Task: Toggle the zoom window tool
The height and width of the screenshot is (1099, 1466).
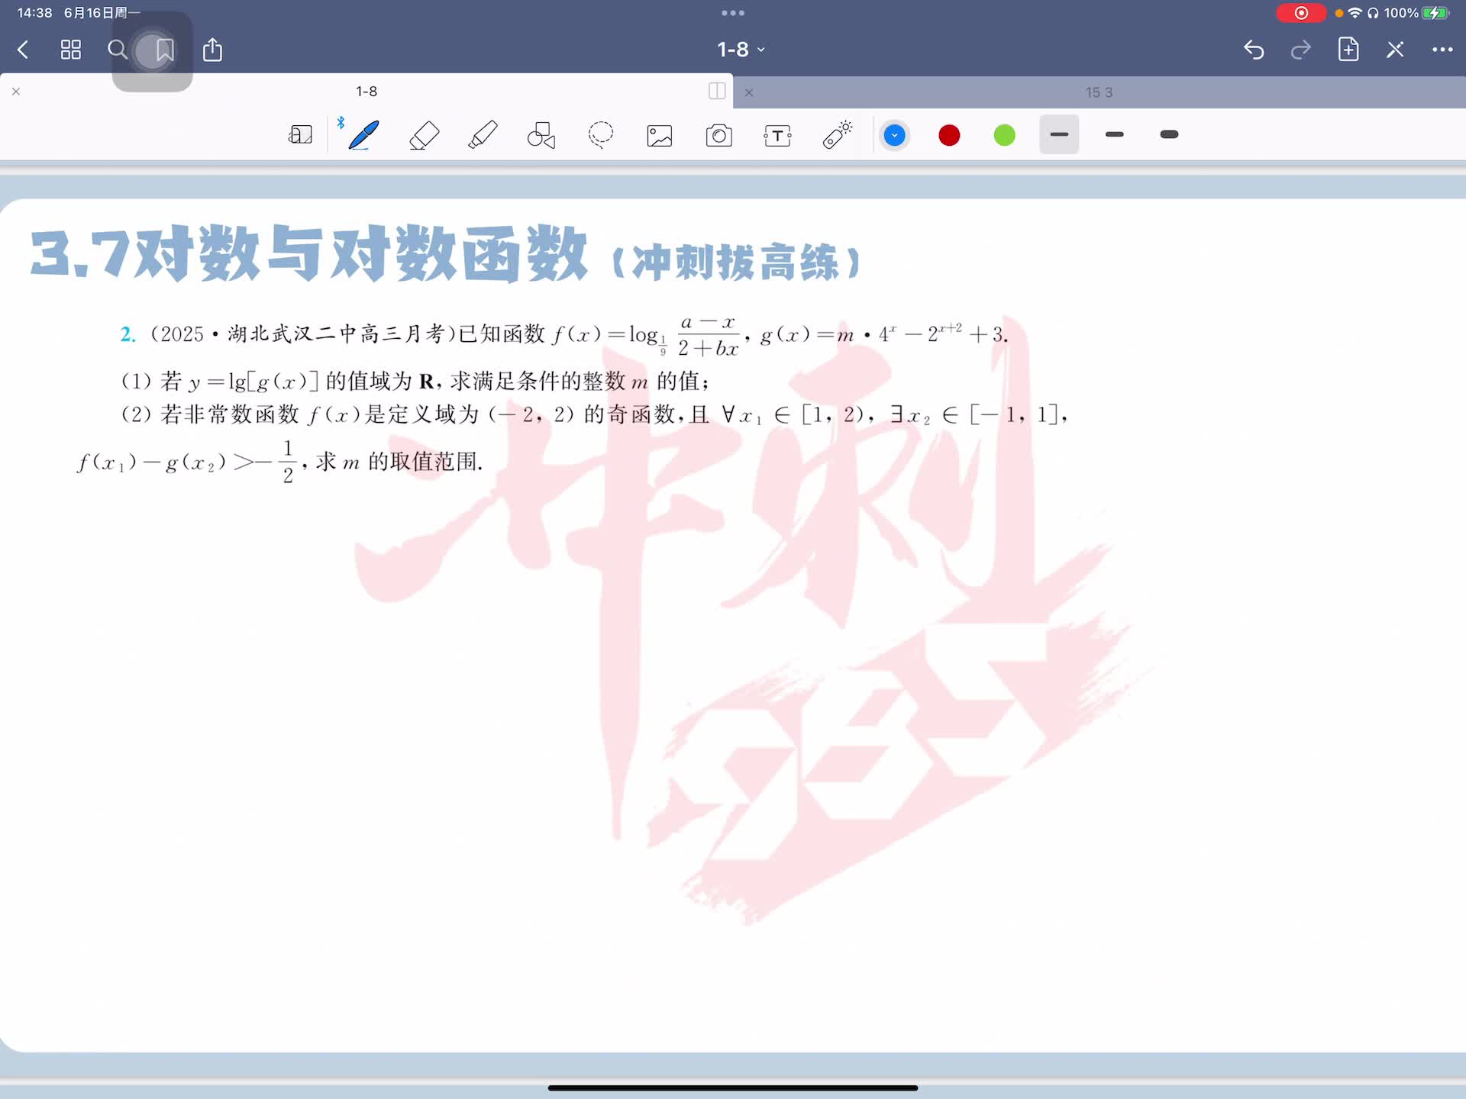Action: click(300, 135)
